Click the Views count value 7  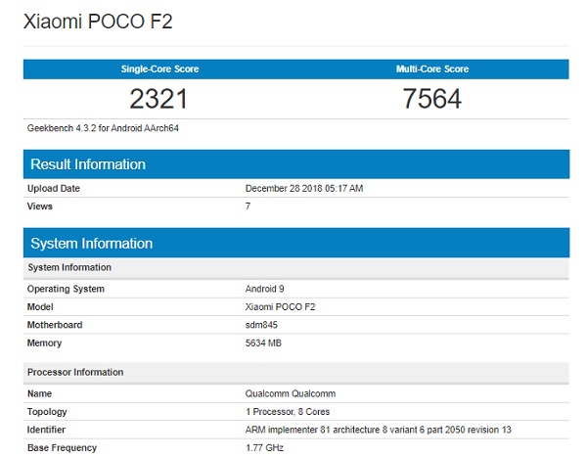click(x=248, y=206)
